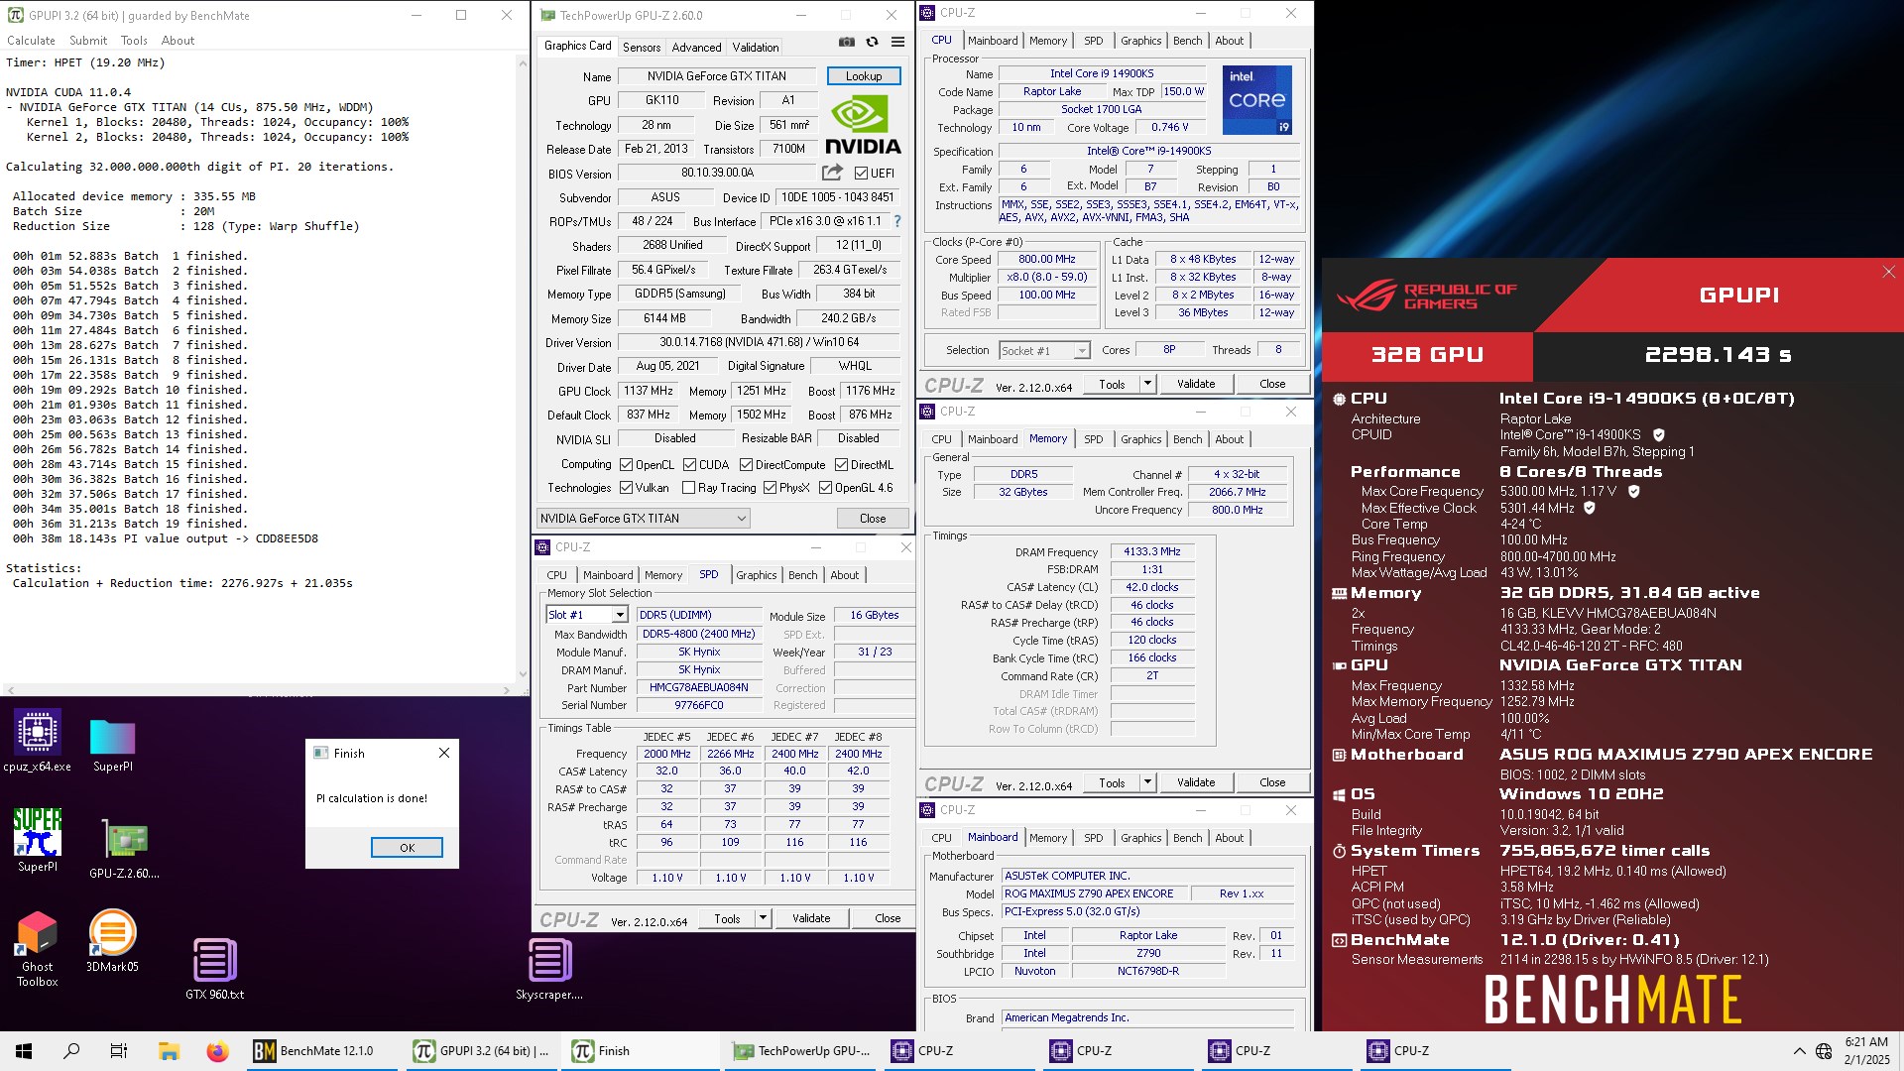Click Validate in the CPU-Z SPD window
The height and width of the screenshot is (1071, 1904).
point(811,918)
